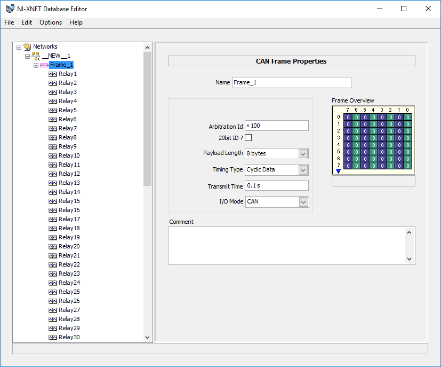Collapse the __NEW__1 cluster node
The height and width of the screenshot is (367, 441).
coord(27,56)
